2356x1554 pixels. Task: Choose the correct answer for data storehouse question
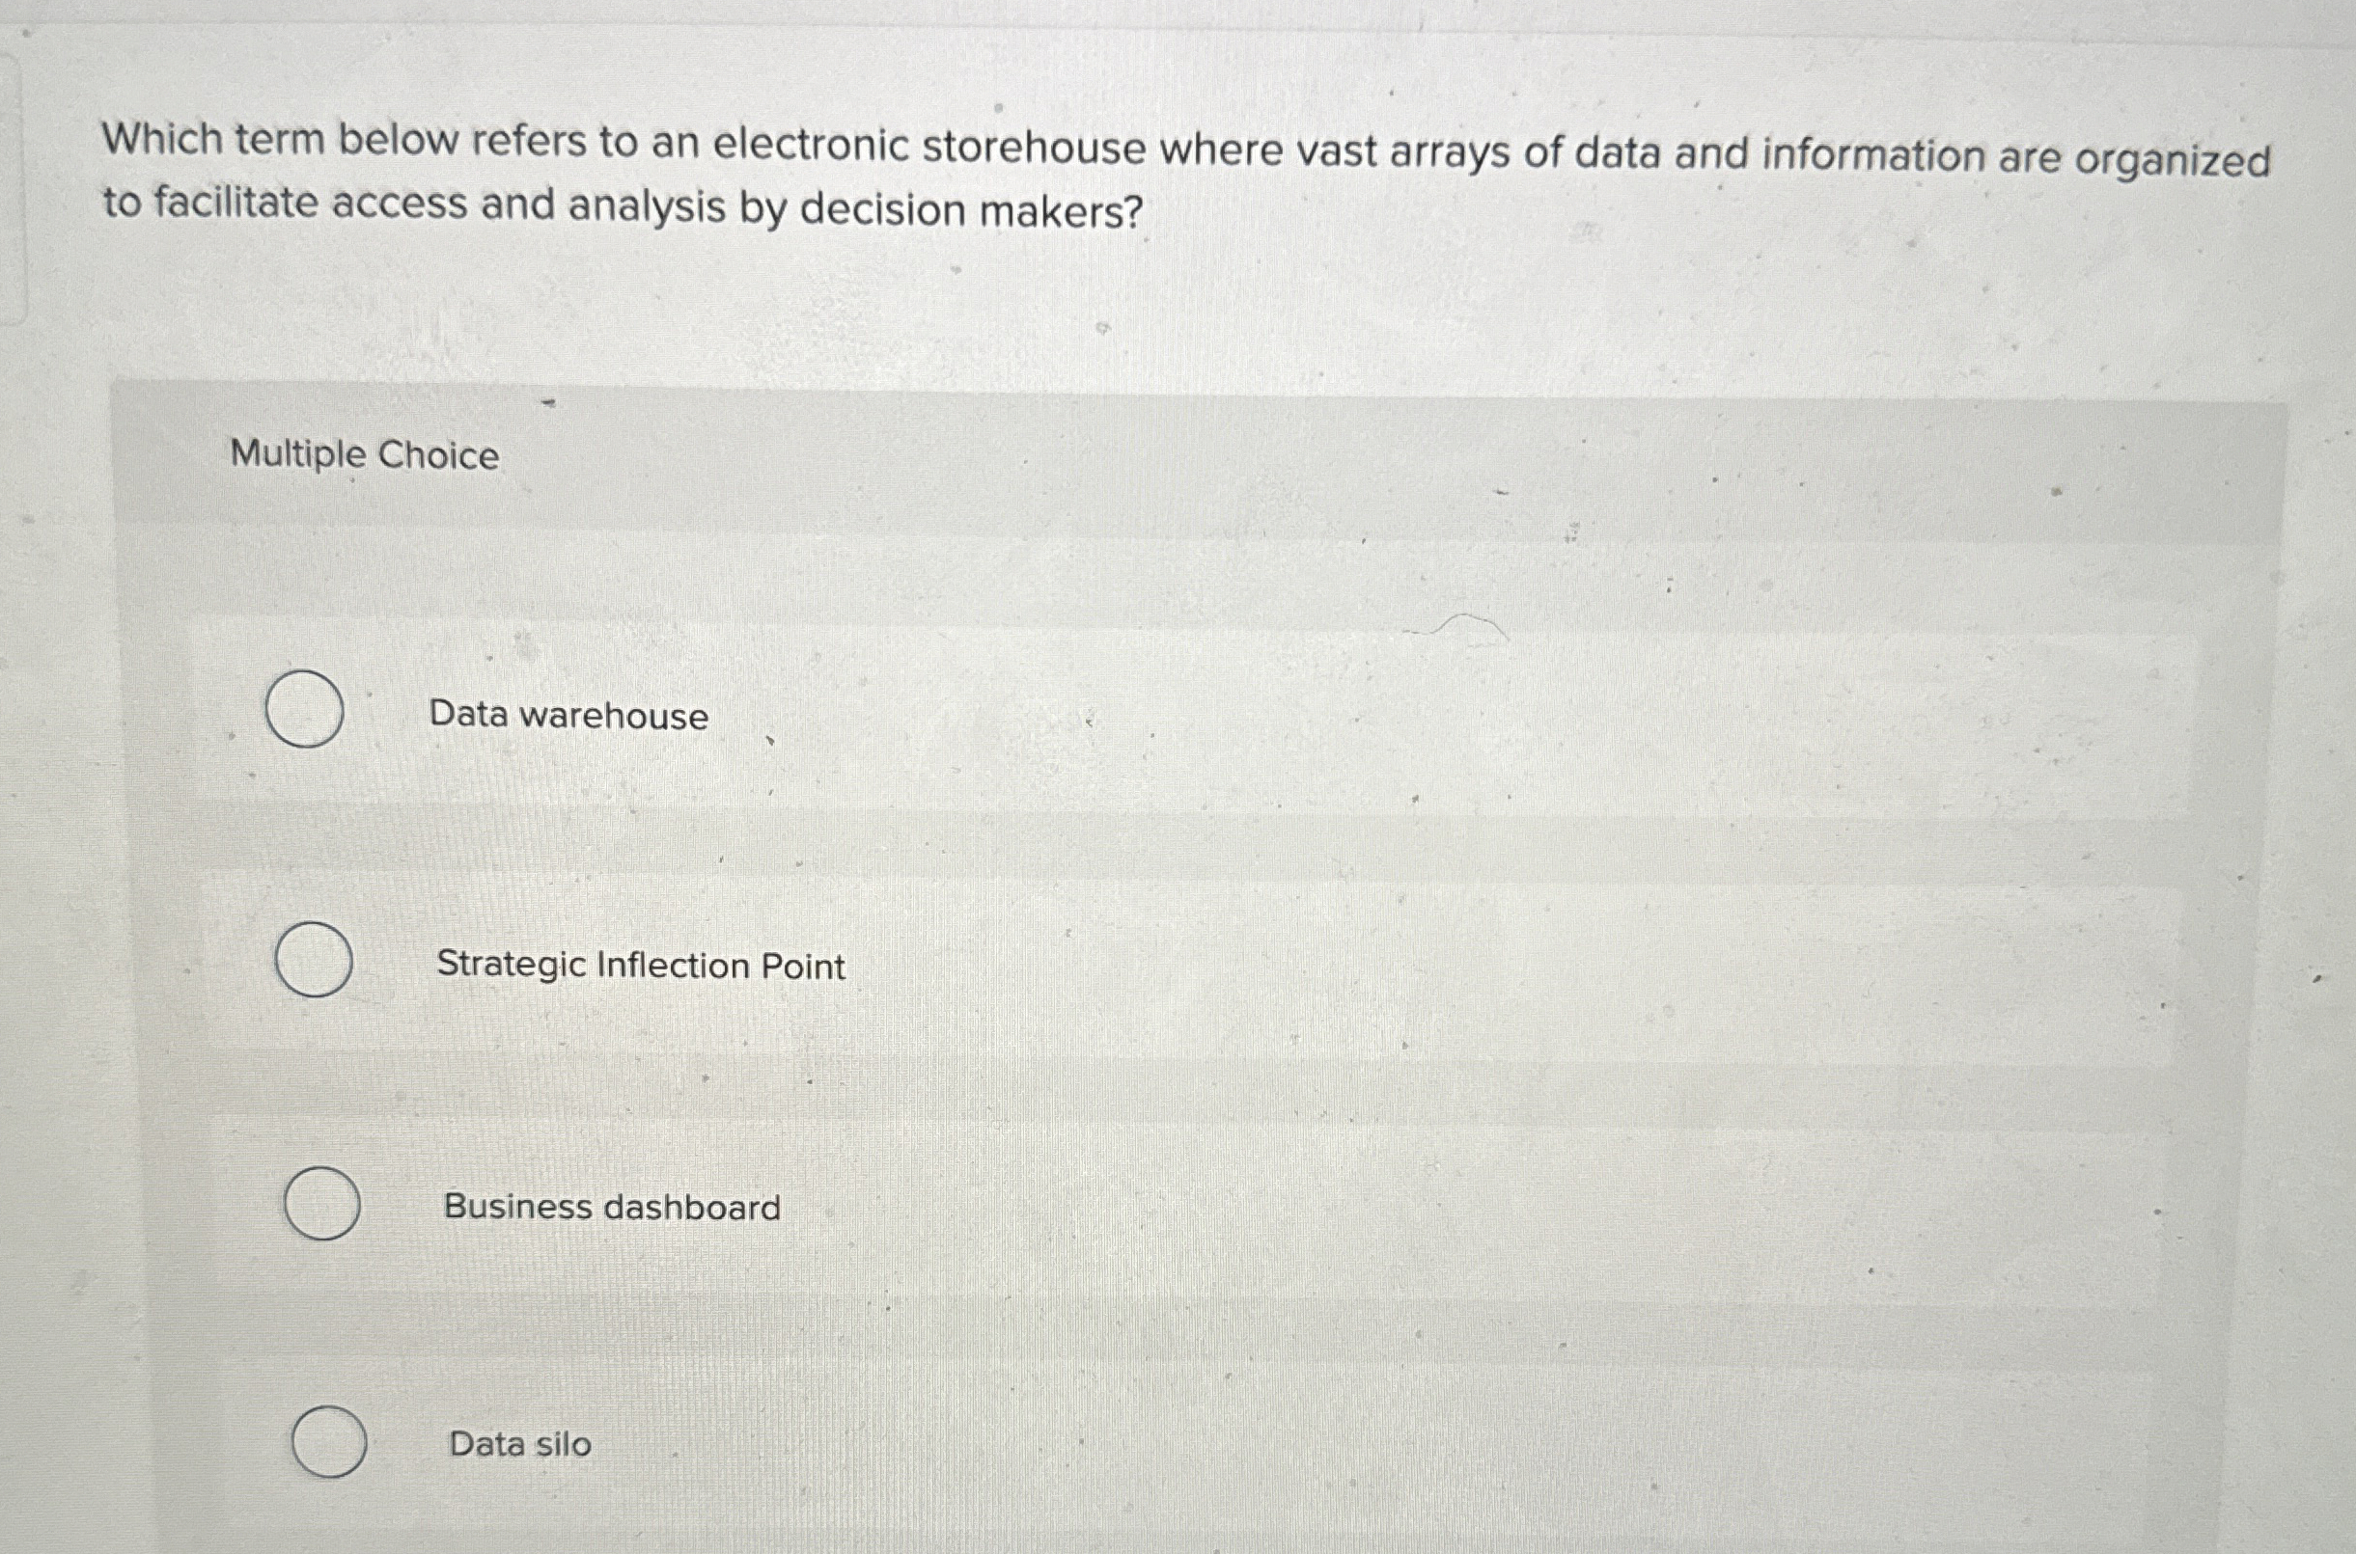[x=303, y=711]
